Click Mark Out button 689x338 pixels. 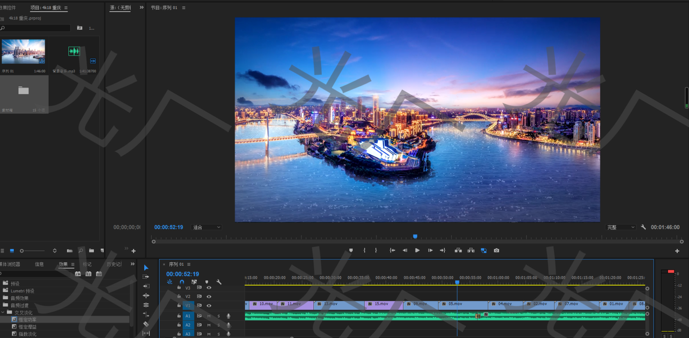click(x=376, y=250)
